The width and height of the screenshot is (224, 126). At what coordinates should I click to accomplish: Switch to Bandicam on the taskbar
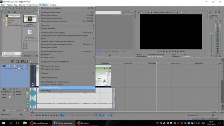click(x=87, y=123)
